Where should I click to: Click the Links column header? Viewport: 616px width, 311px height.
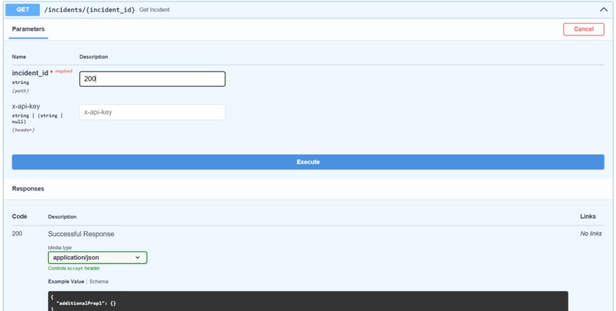[588, 216]
